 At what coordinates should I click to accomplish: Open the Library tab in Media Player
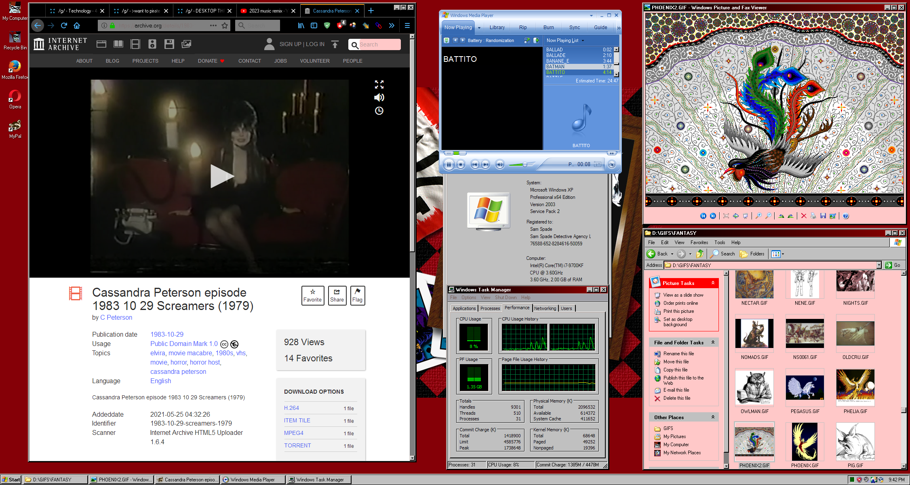coord(497,27)
